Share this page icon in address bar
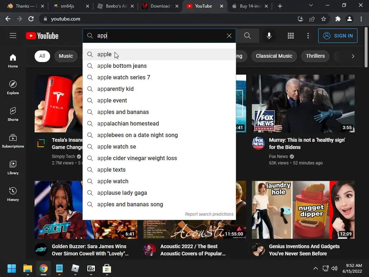This screenshot has height=277, width=369. 312,19
